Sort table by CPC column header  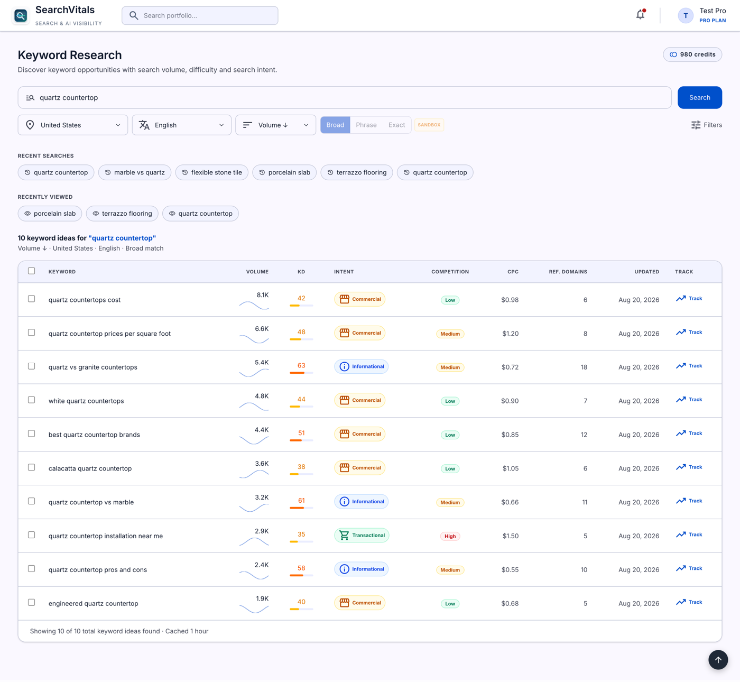(x=513, y=272)
